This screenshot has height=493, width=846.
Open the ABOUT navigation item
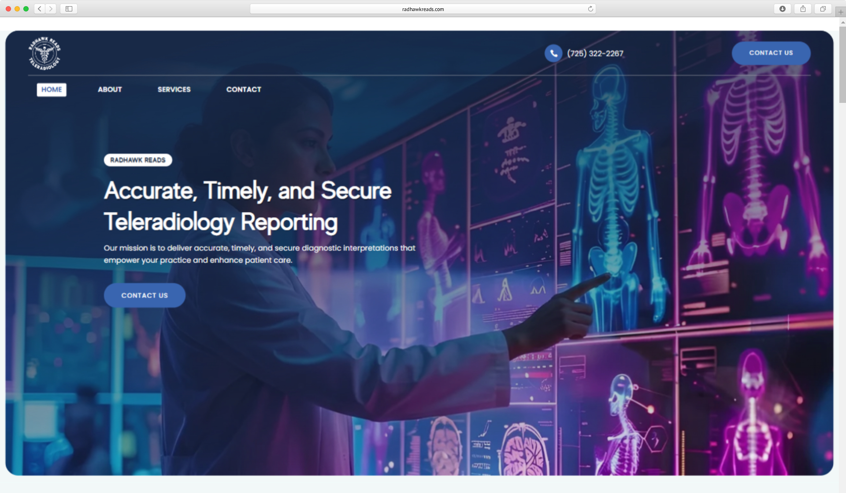(110, 89)
